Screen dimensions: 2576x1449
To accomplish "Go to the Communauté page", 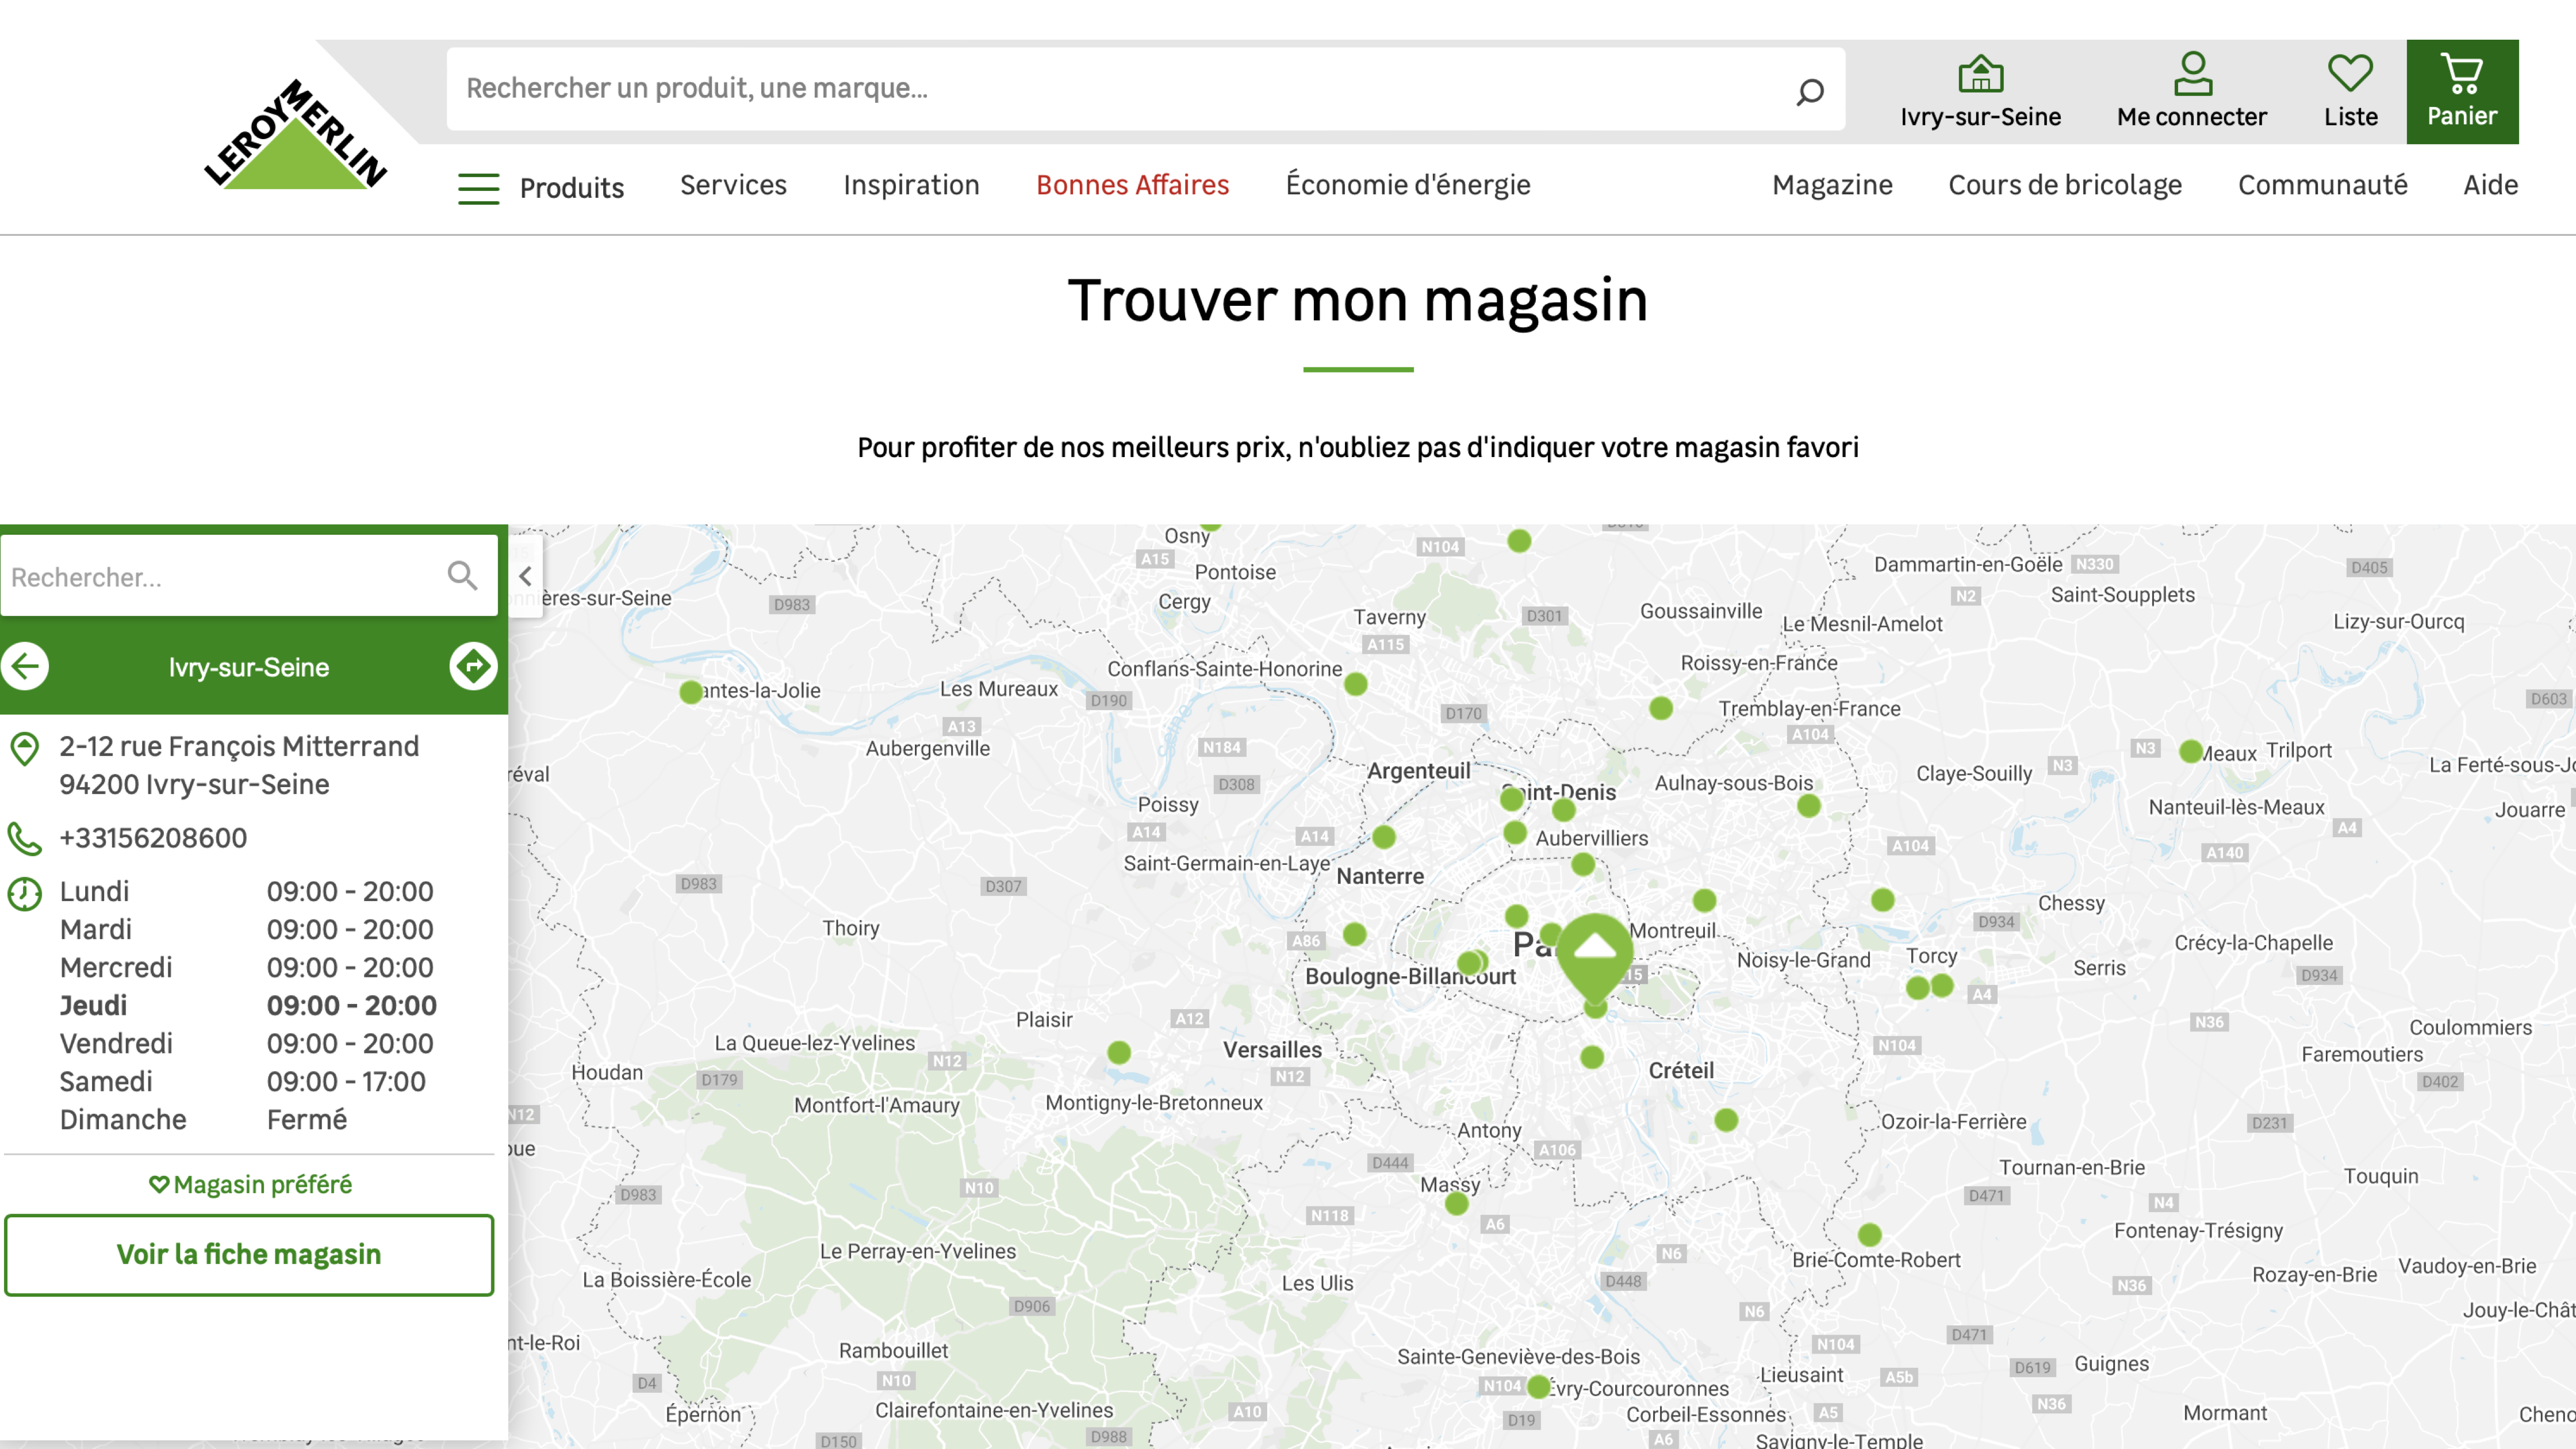I will pos(2322,185).
